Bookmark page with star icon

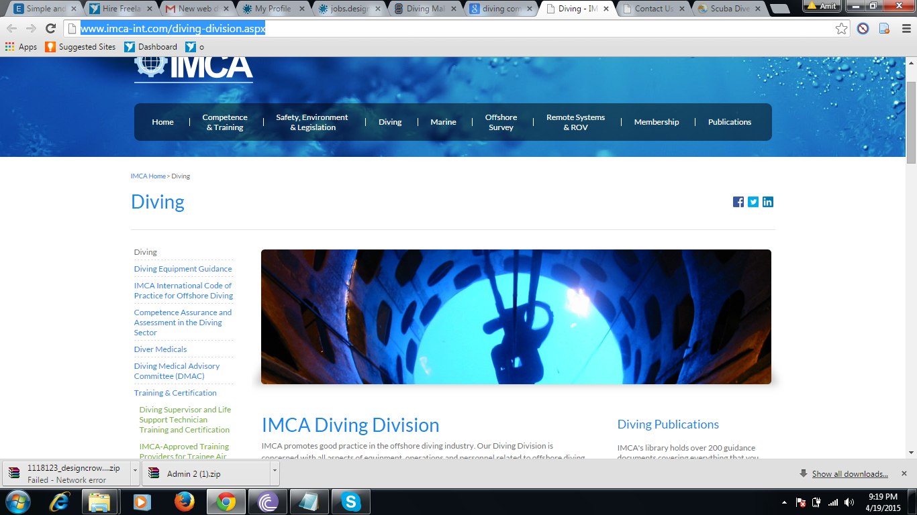(841, 28)
